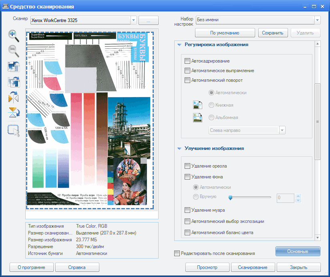The width and height of the screenshot is (330, 277).
Task: Click the zoom in magnifier icon
Action: (14, 36)
